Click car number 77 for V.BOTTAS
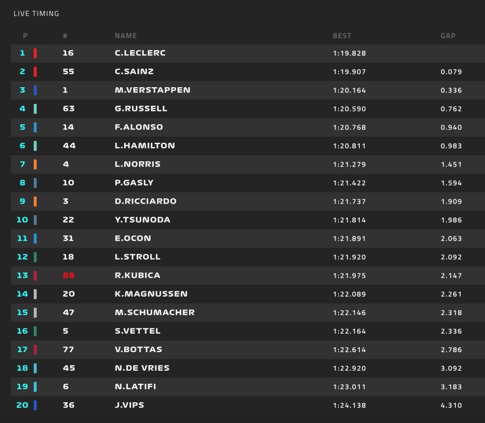Viewport: 485px width, 423px height. [68, 350]
